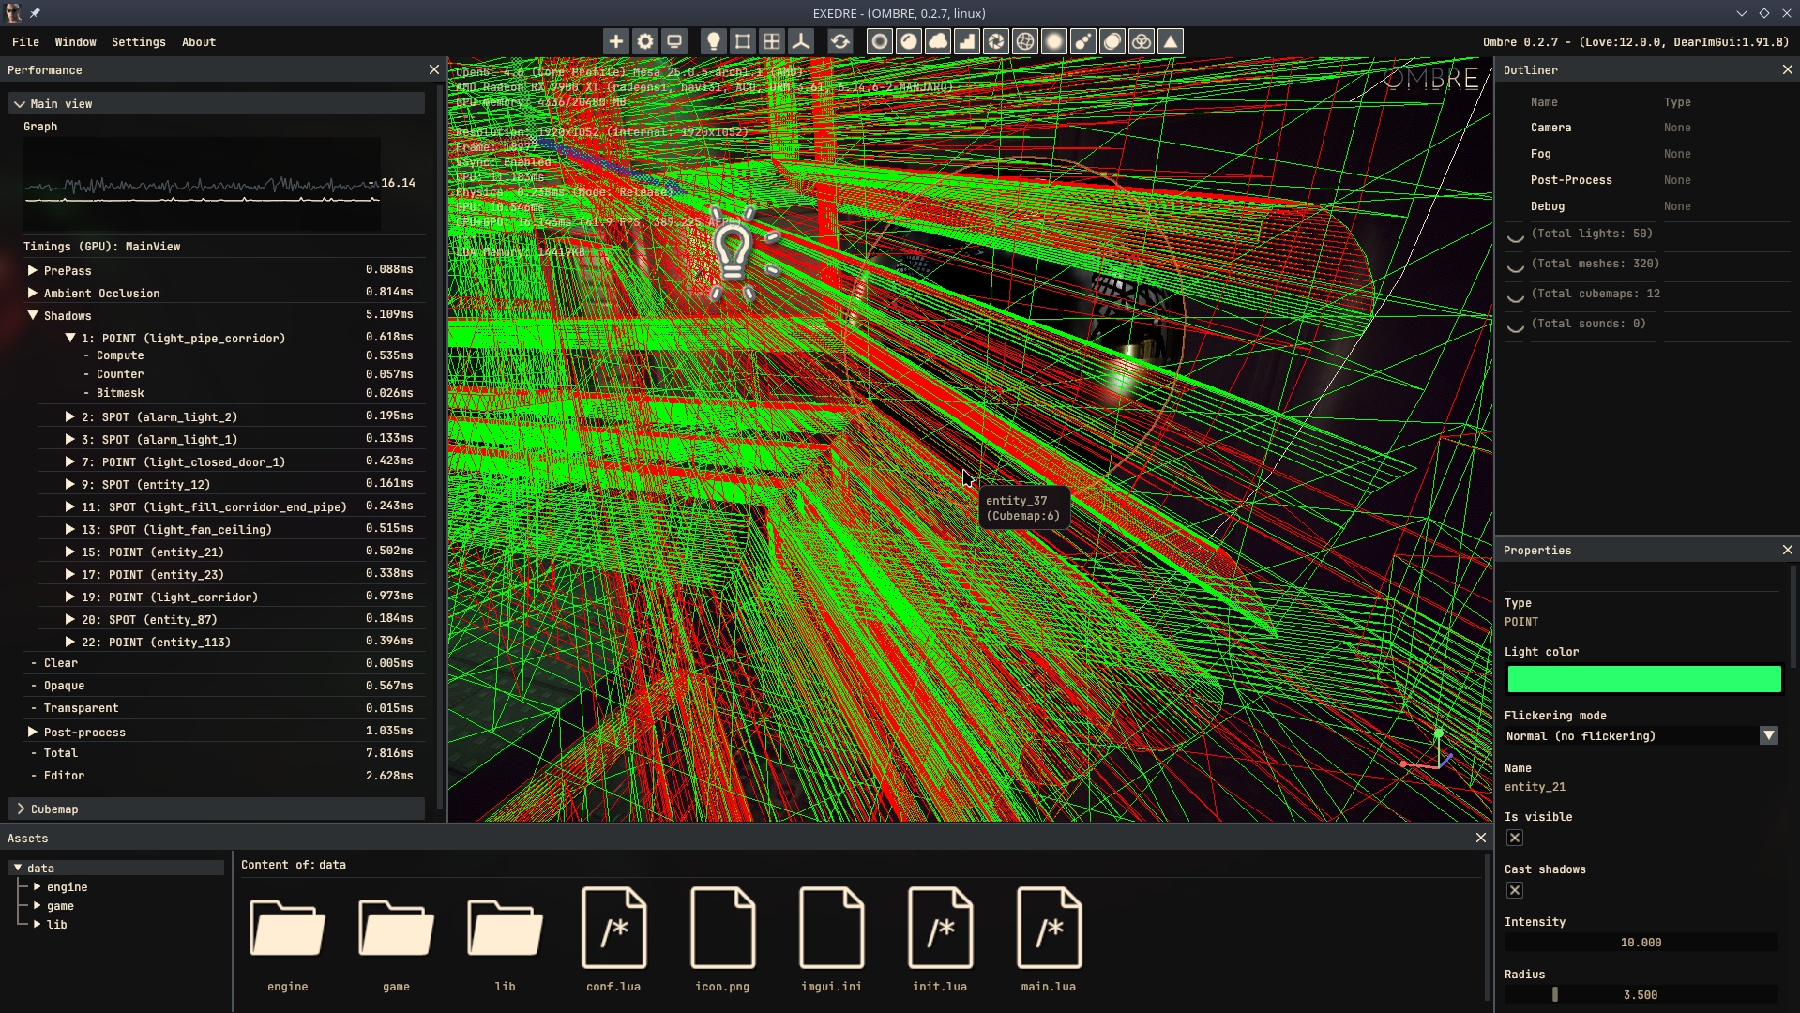Click the Intensity value field
The width and height of the screenshot is (1800, 1013).
pos(1641,943)
